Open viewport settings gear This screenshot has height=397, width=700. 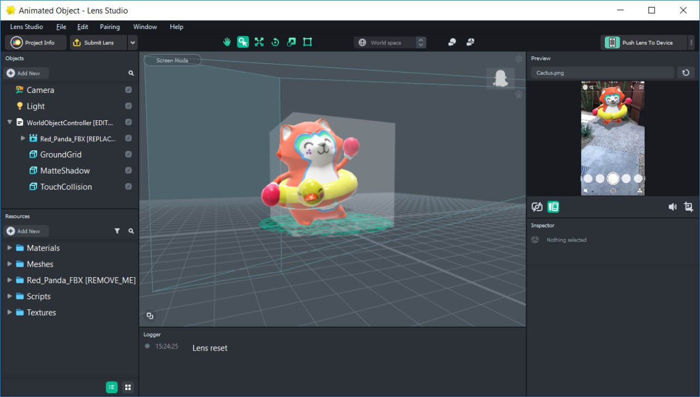[x=518, y=59]
